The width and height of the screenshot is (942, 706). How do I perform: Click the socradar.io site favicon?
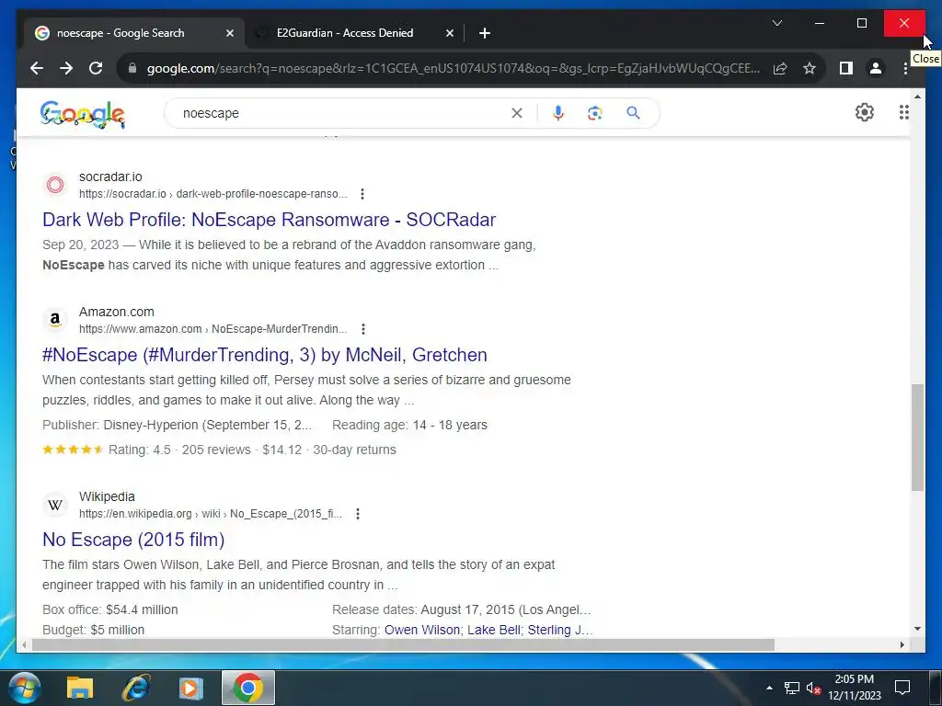[54, 185]
